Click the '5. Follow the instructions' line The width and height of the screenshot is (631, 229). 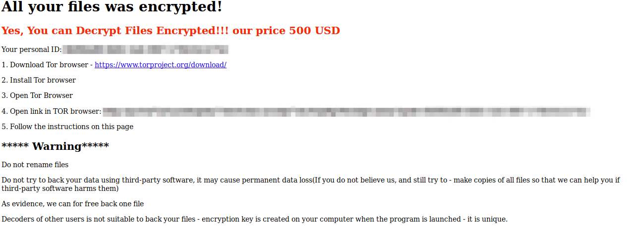point(67,127)
